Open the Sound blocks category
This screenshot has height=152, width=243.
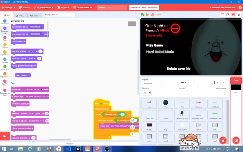[5, 38]
